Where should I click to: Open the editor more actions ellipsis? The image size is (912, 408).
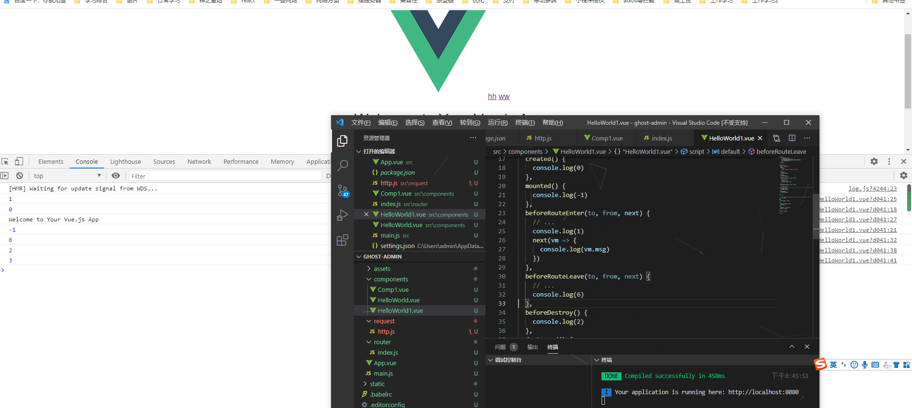(807, 138)
